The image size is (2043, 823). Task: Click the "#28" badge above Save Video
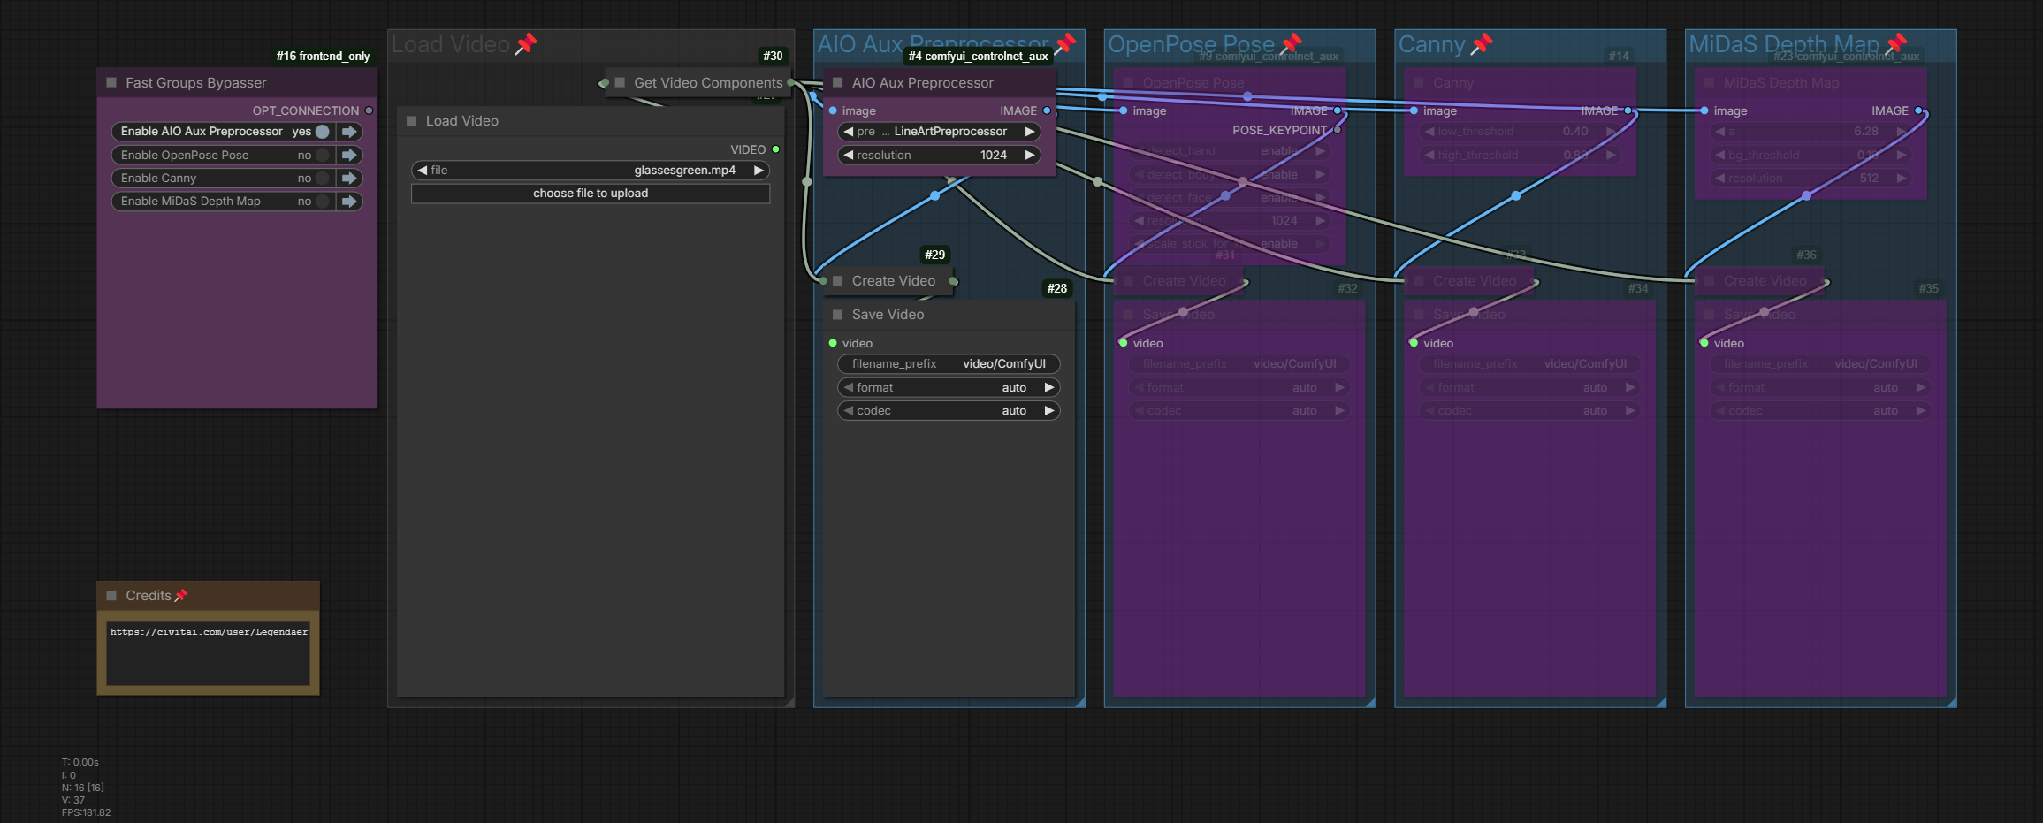(x=1056, y=288)
